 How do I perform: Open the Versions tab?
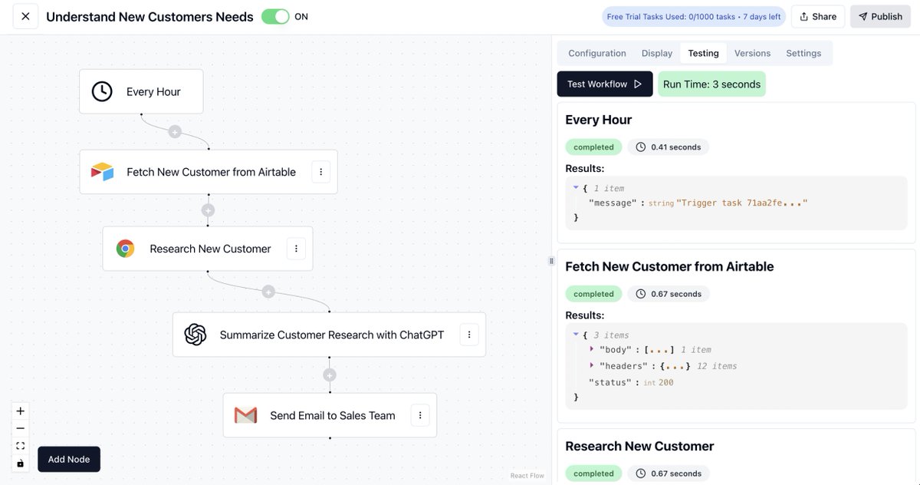pos(752,53)
